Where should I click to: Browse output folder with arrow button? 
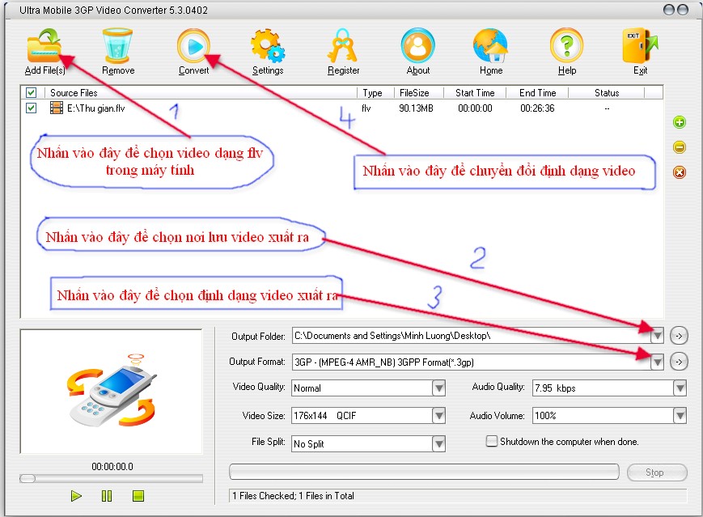coord(679,336)
